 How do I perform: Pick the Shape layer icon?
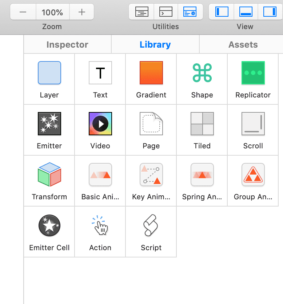[x=202, y=73]
